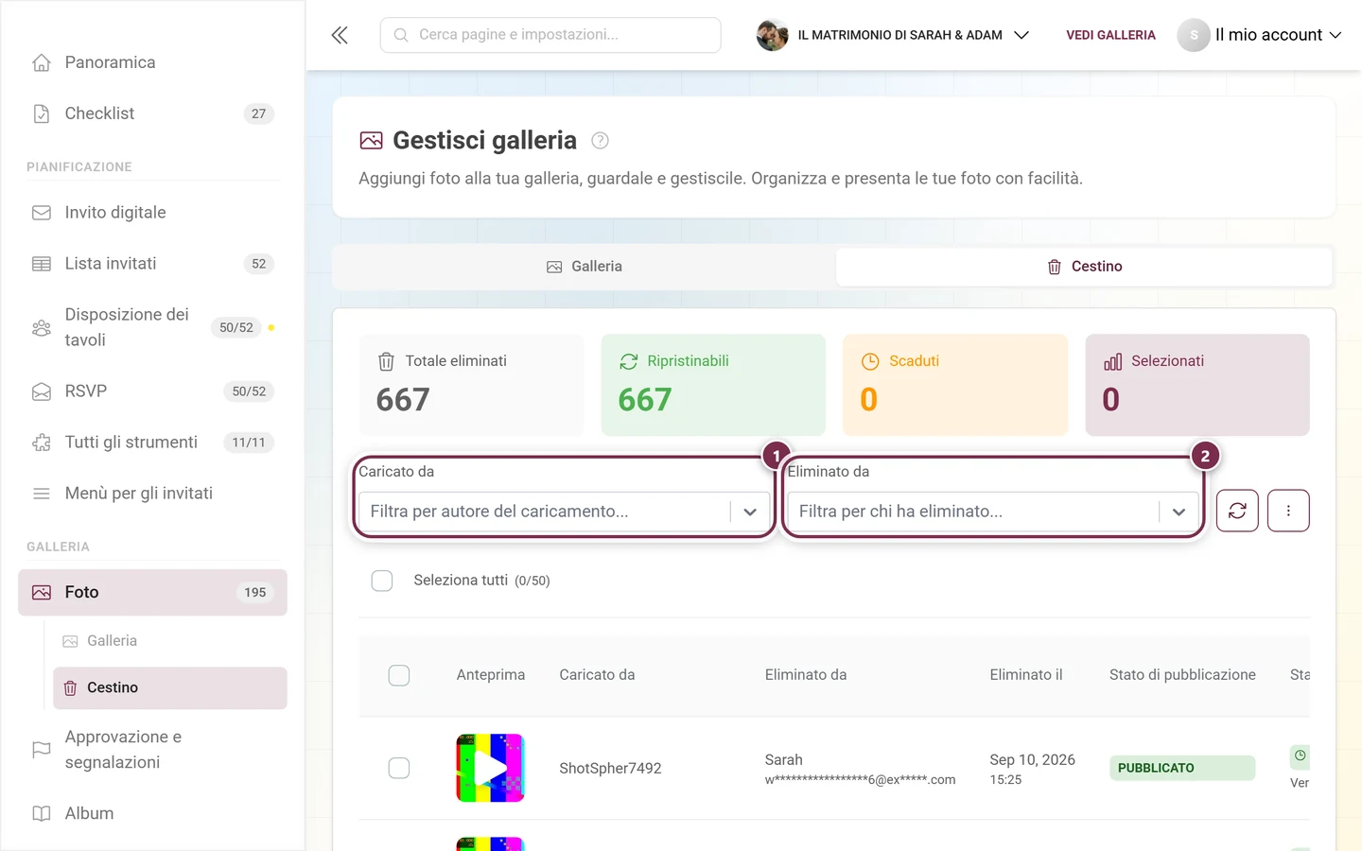Click the Totale eliminati stat card
The width and height of the screenshot is (1362, 851).
(471, 385)
